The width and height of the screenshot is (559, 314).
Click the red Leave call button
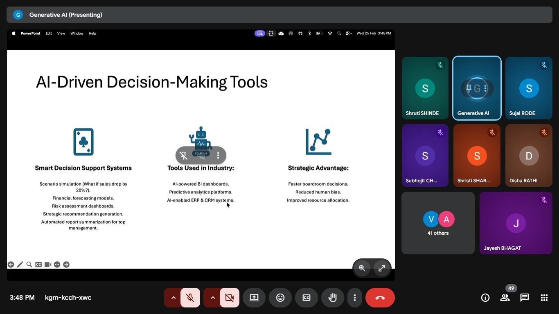380,298
